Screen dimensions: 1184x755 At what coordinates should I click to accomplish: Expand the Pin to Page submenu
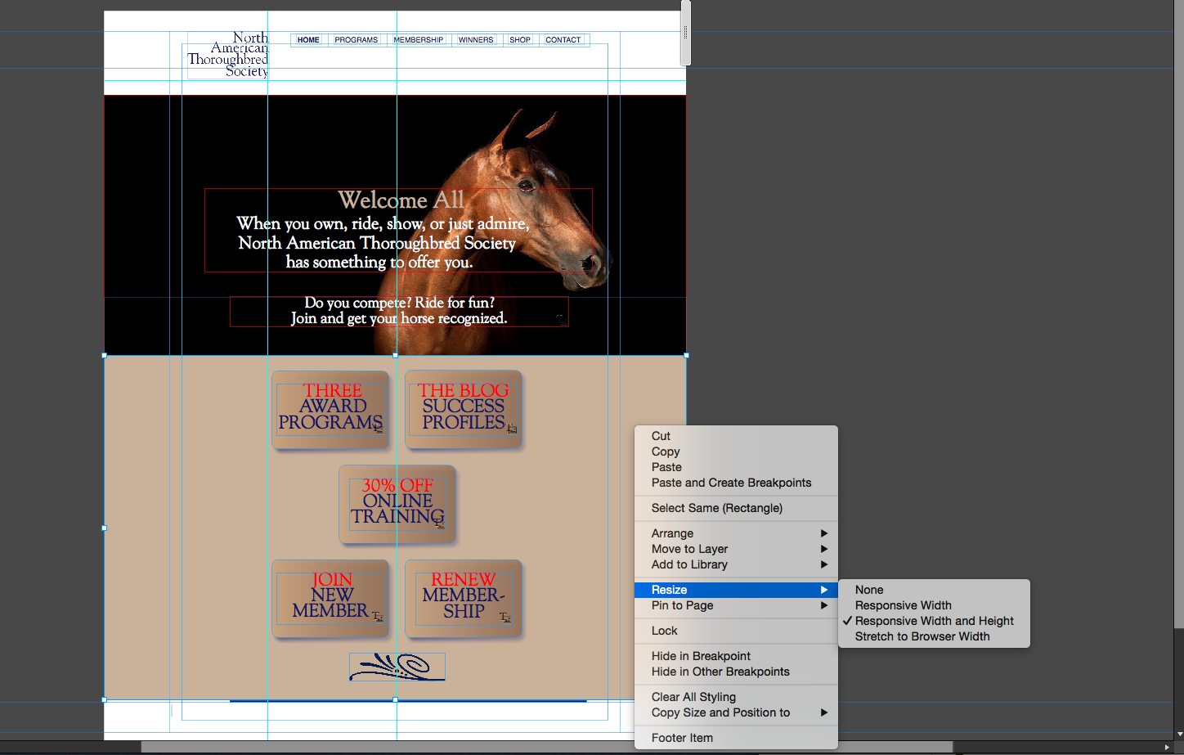coord(736,605)
